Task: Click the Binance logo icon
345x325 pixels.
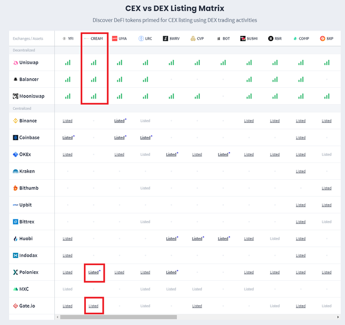Action: [x=15, y=121]
